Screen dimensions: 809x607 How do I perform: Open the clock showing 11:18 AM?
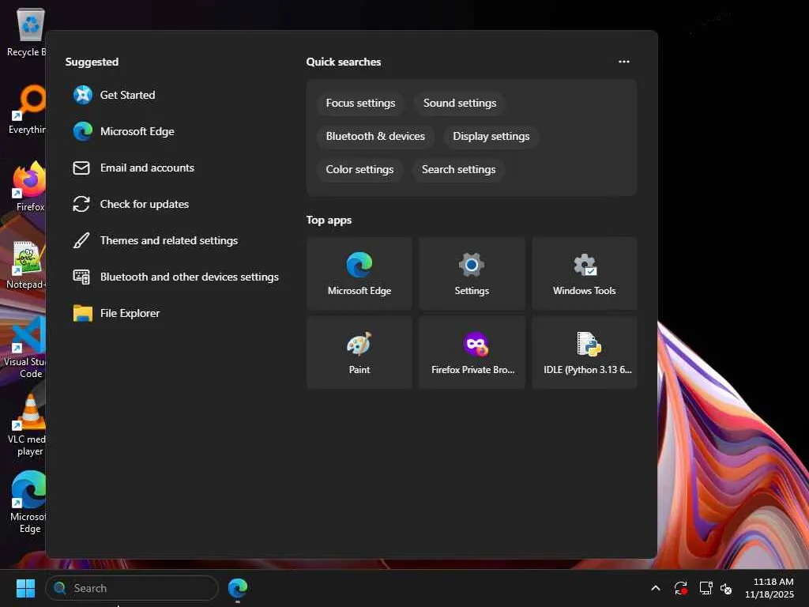pos(769,588)
